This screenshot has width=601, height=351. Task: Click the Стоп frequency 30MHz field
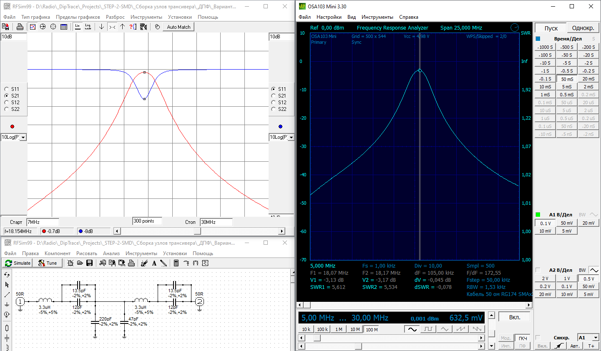216,222
